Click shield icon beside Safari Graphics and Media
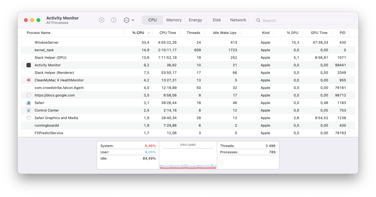Viewport: 376px width, 197px height. click(28, 118)
